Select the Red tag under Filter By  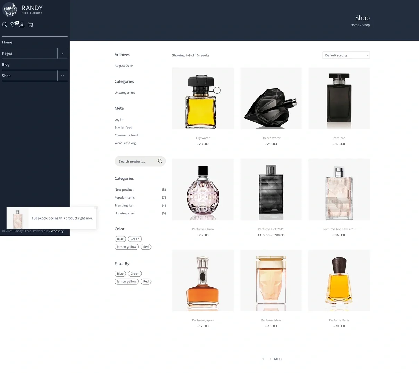click(146, 281)
